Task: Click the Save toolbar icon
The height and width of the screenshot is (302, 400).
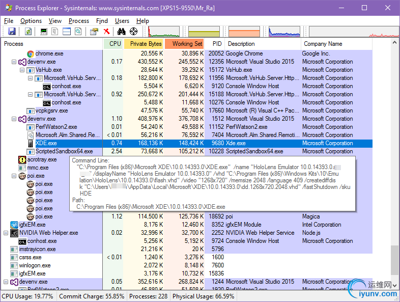Action: coord(12,32)
